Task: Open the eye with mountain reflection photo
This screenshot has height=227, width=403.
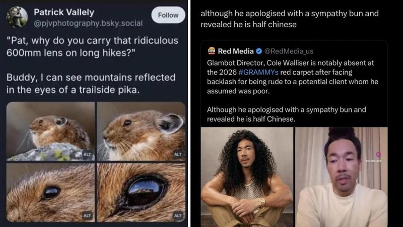Action: [x=141, y=193]
